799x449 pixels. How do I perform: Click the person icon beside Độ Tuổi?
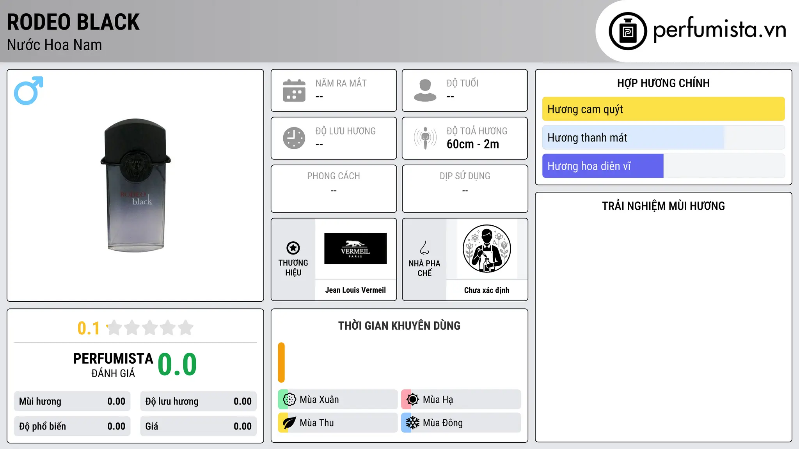(x=425, y=90)
